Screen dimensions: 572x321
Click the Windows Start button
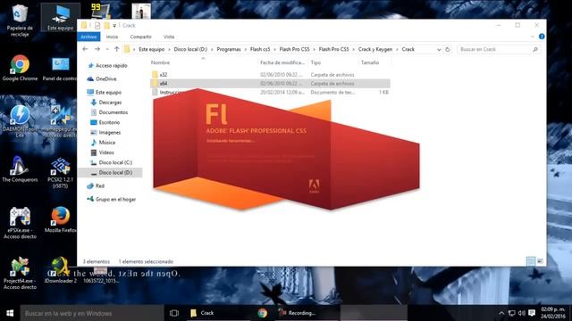coord(10,313)
